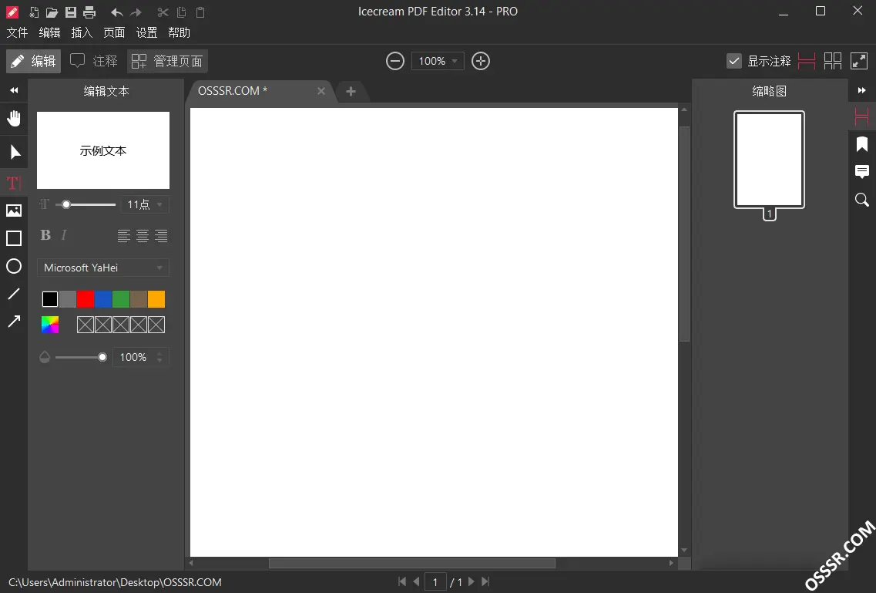This screenshot has width=876, height=593.
Task: Go to next page button
Action: 471,582
